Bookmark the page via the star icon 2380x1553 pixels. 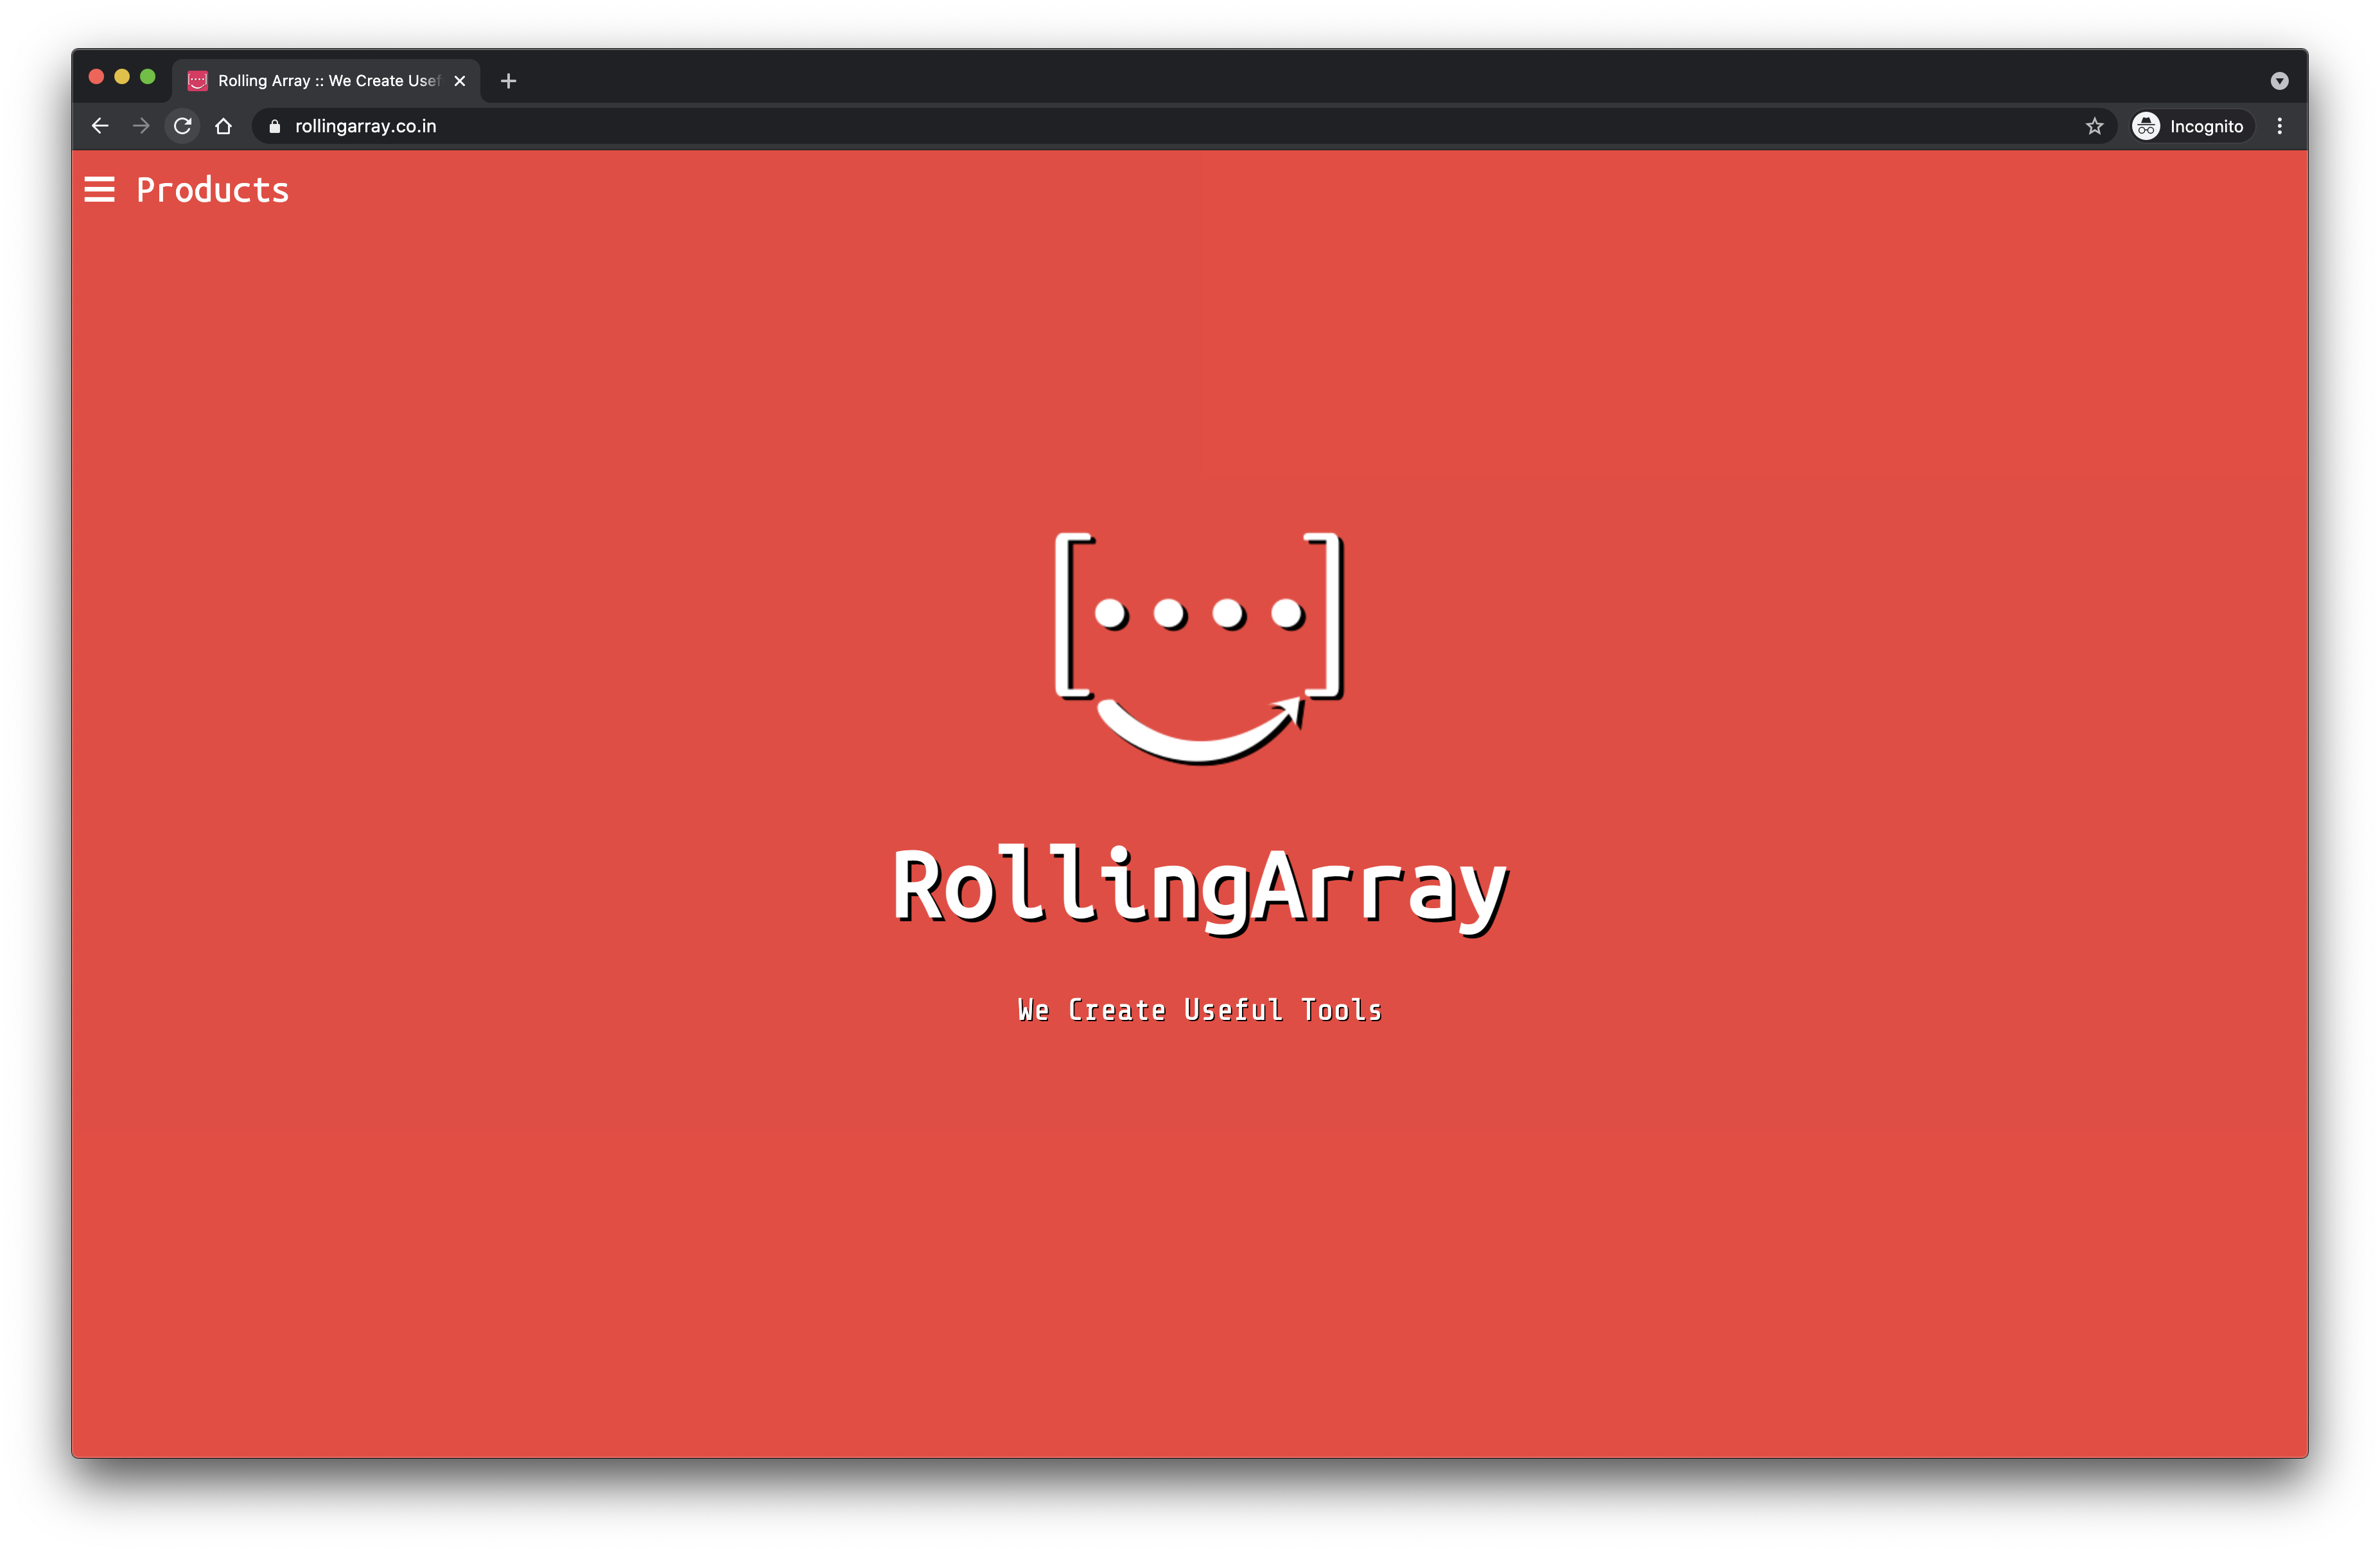coord(2094,126)
